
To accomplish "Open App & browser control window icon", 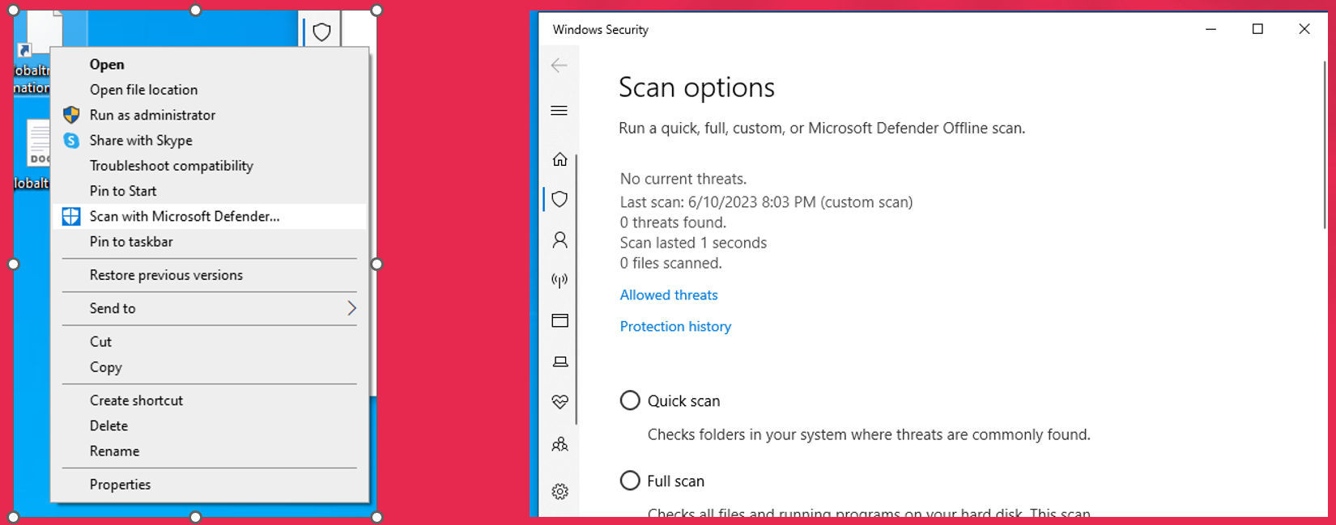I will click(x=560, y=320).
